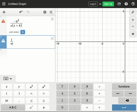The height and width of the screenshot is (112, 137).
Task: Tap the 2 key
Action: 74,101
